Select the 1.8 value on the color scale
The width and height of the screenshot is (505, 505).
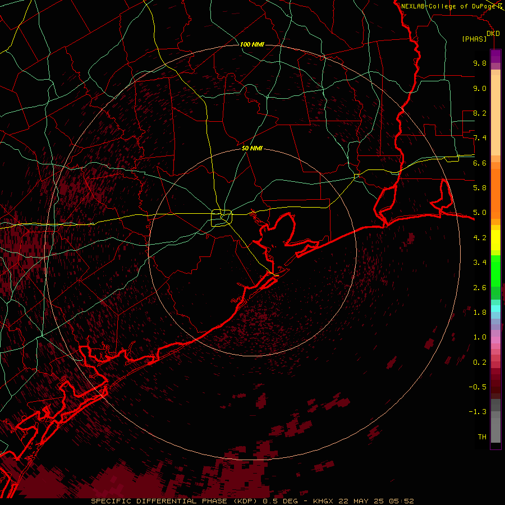click(x=480, y=313)
